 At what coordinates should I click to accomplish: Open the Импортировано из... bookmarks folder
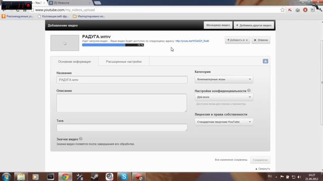pos(89,16)
